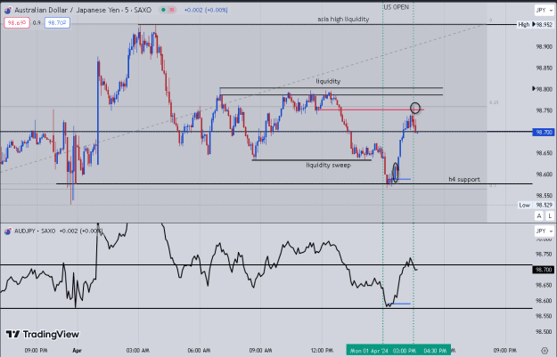This screenshot has height=357, width=557.
Task: Select the circle drawing above the red line's end
Action: click(x=415, y=108)
